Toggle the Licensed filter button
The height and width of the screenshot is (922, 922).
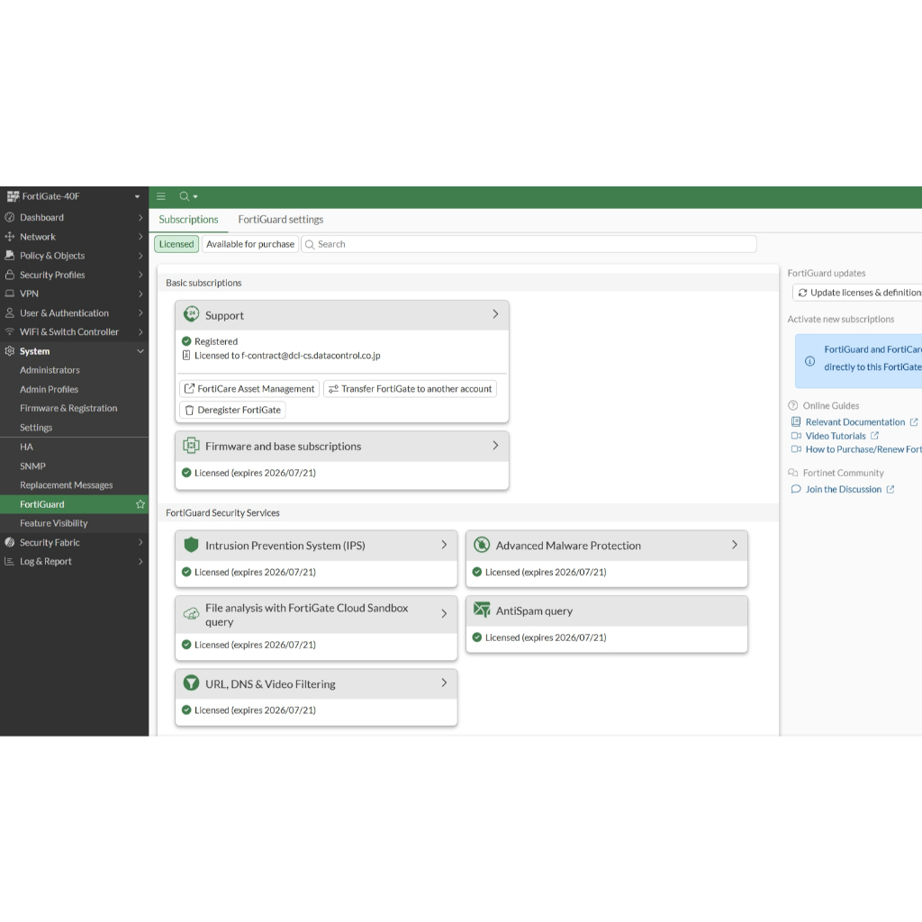[x=176, y=244]
